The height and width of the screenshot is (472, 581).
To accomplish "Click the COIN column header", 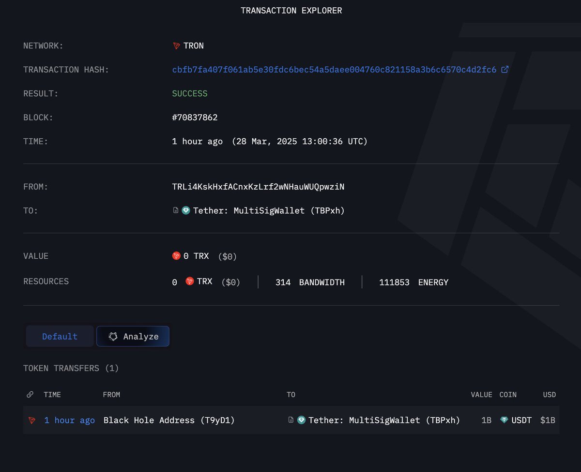I will 508,395.
